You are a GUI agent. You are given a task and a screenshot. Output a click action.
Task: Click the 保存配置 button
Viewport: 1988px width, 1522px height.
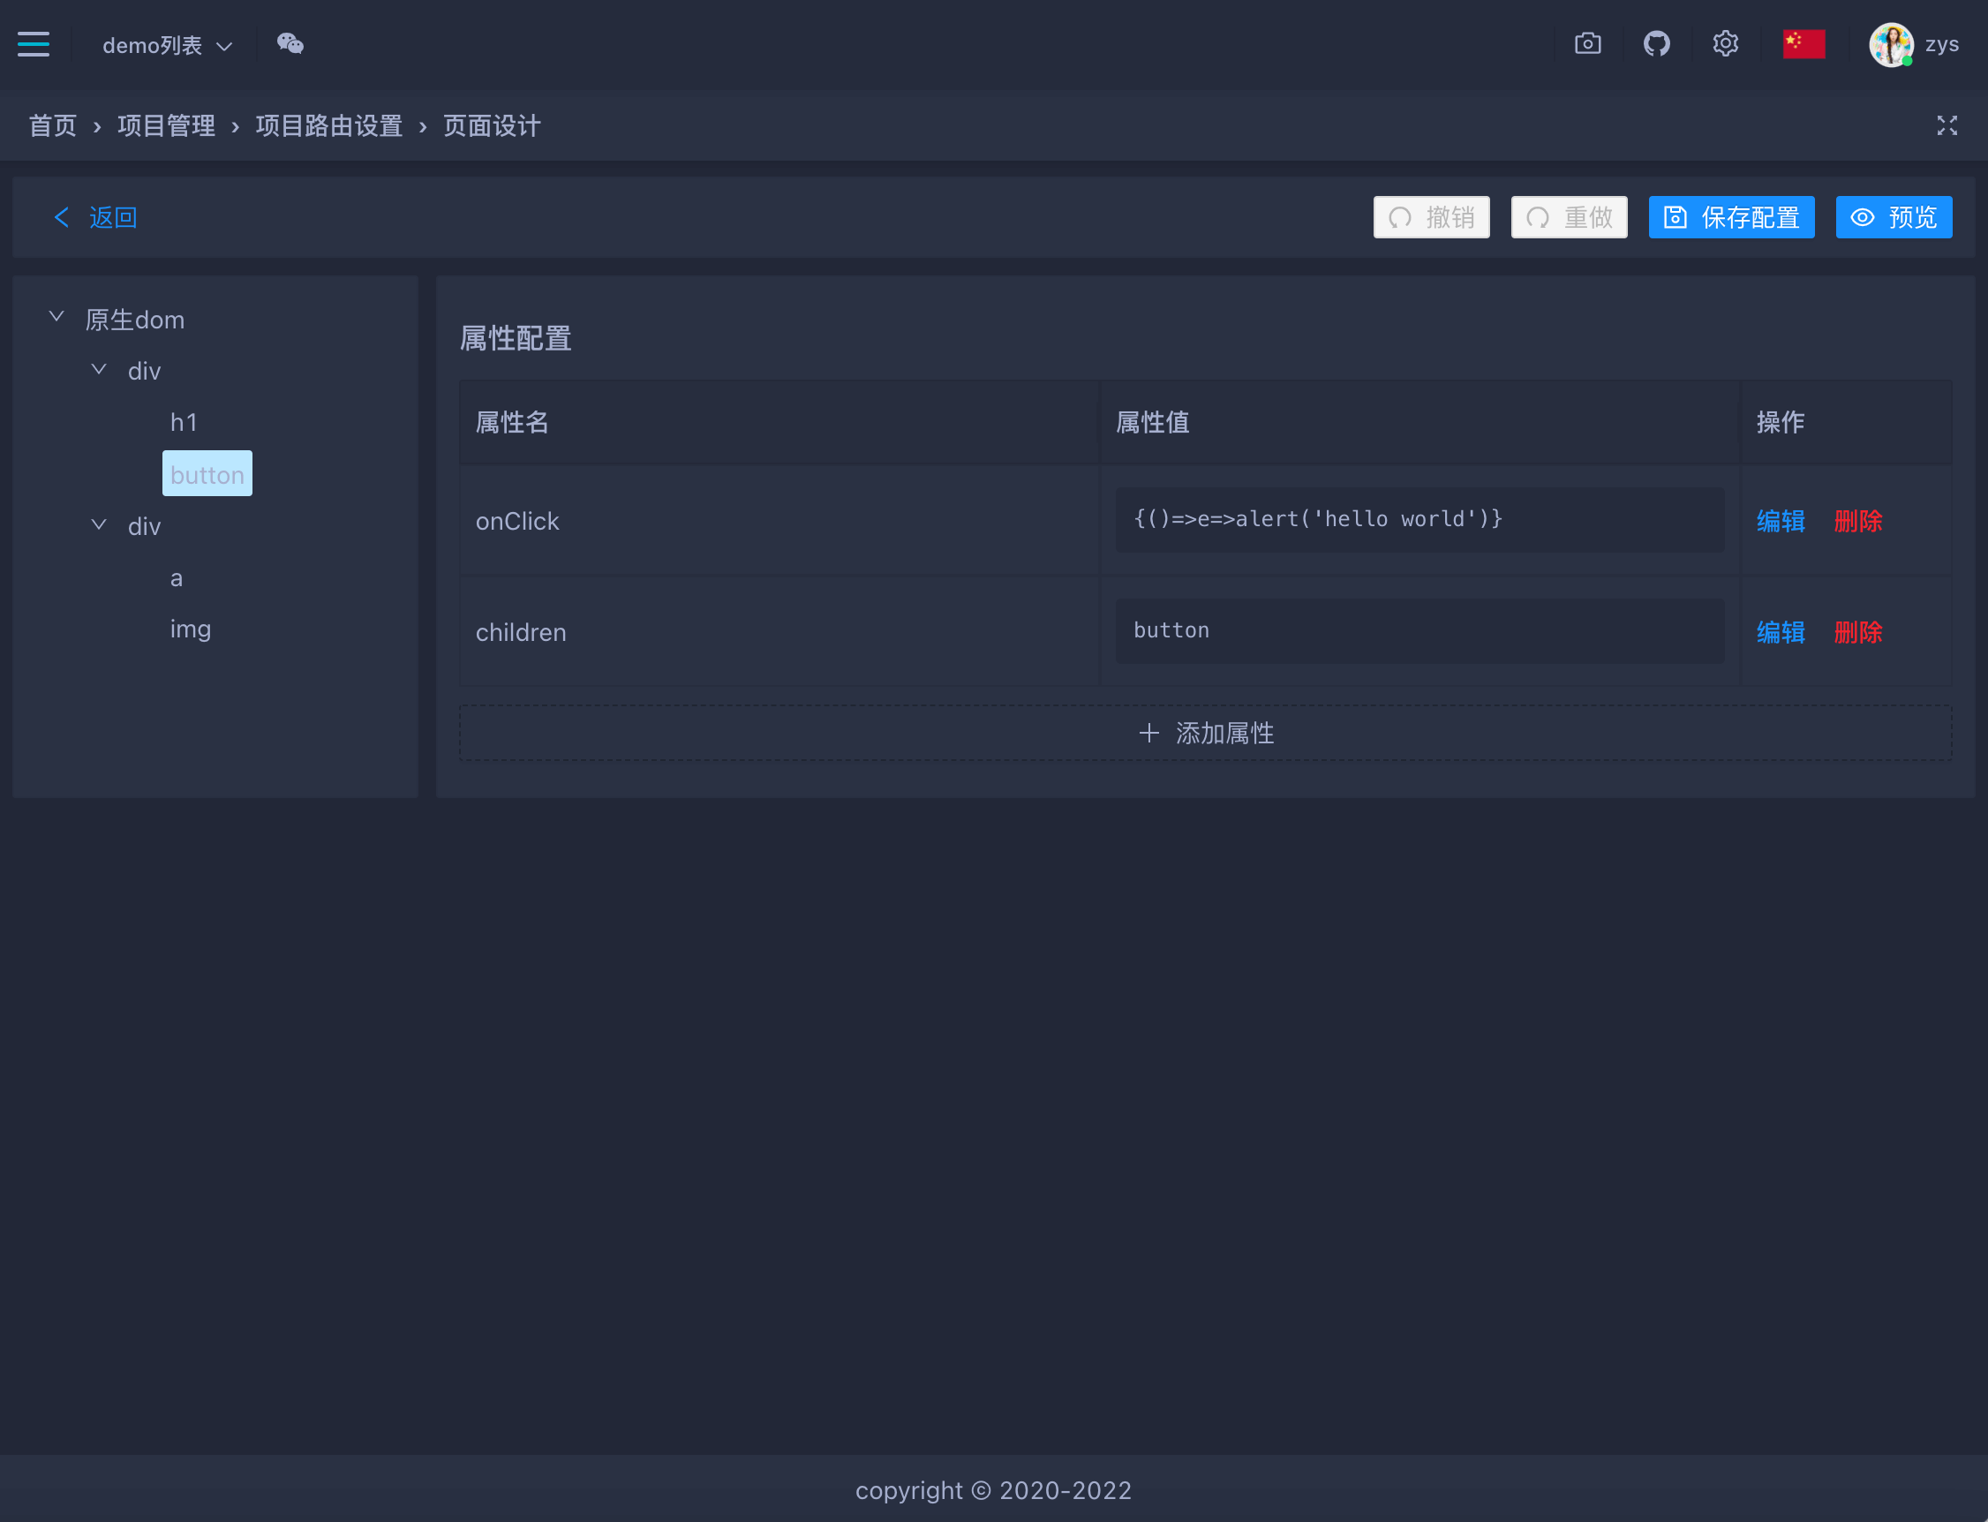tap(1730, 217)
